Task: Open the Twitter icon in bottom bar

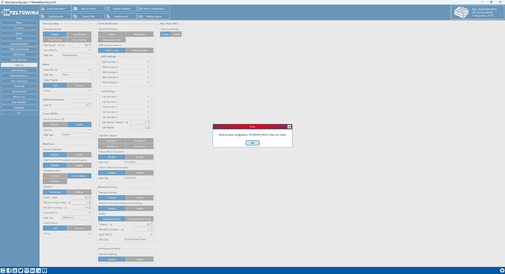Action: pos(20,271)
